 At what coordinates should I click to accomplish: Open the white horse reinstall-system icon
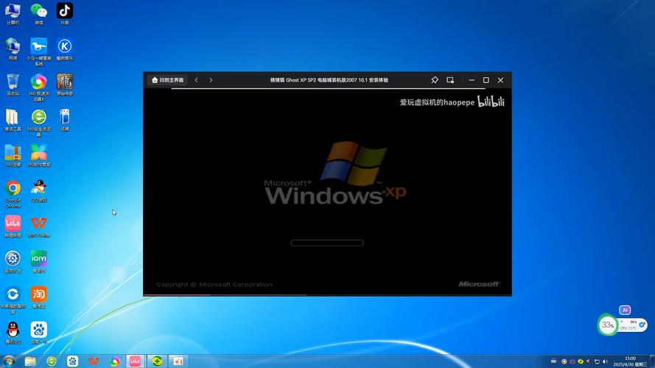(x=39, y=52)
